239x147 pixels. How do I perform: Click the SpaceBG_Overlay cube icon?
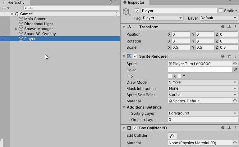(21, 34)
